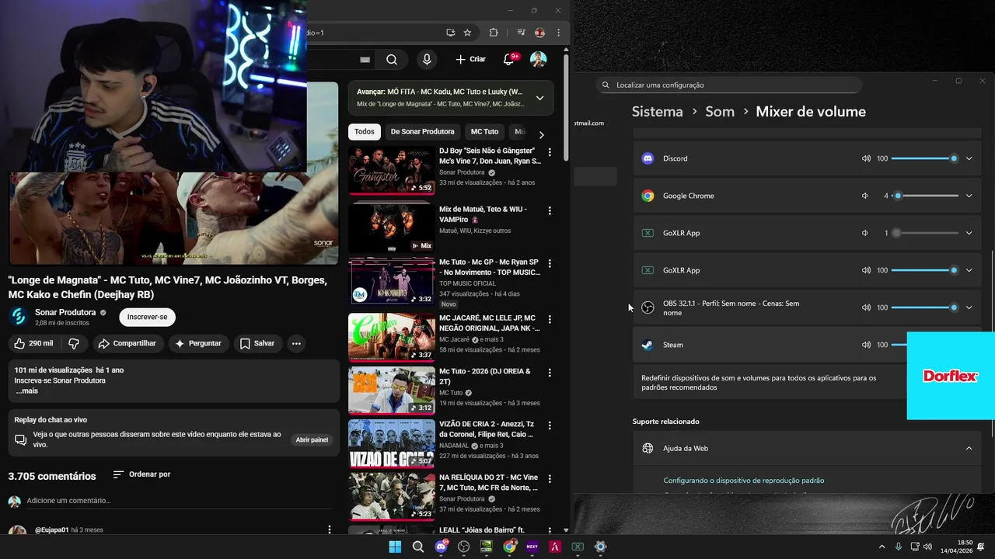Open Chrome three-dot menu

558,33
